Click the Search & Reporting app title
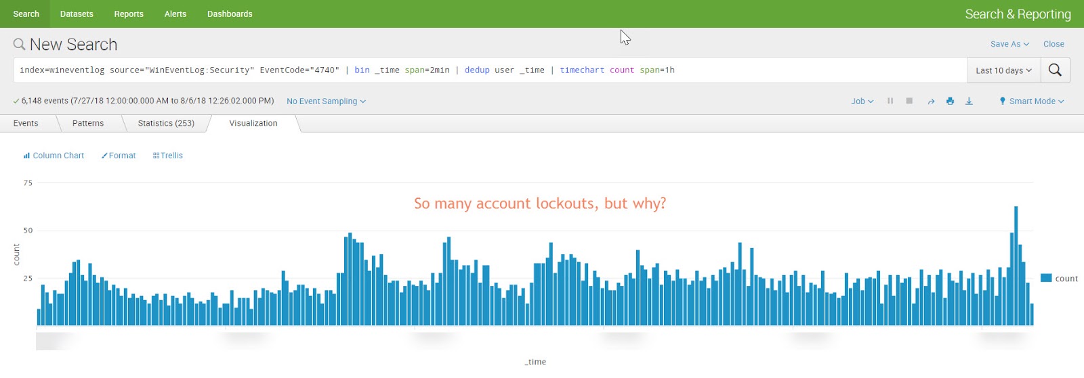The width and height of the screenshot is (1084, 378). coord(1018,14)
